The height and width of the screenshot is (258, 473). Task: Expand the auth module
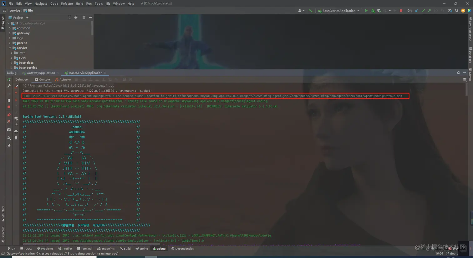coord(12,58)
